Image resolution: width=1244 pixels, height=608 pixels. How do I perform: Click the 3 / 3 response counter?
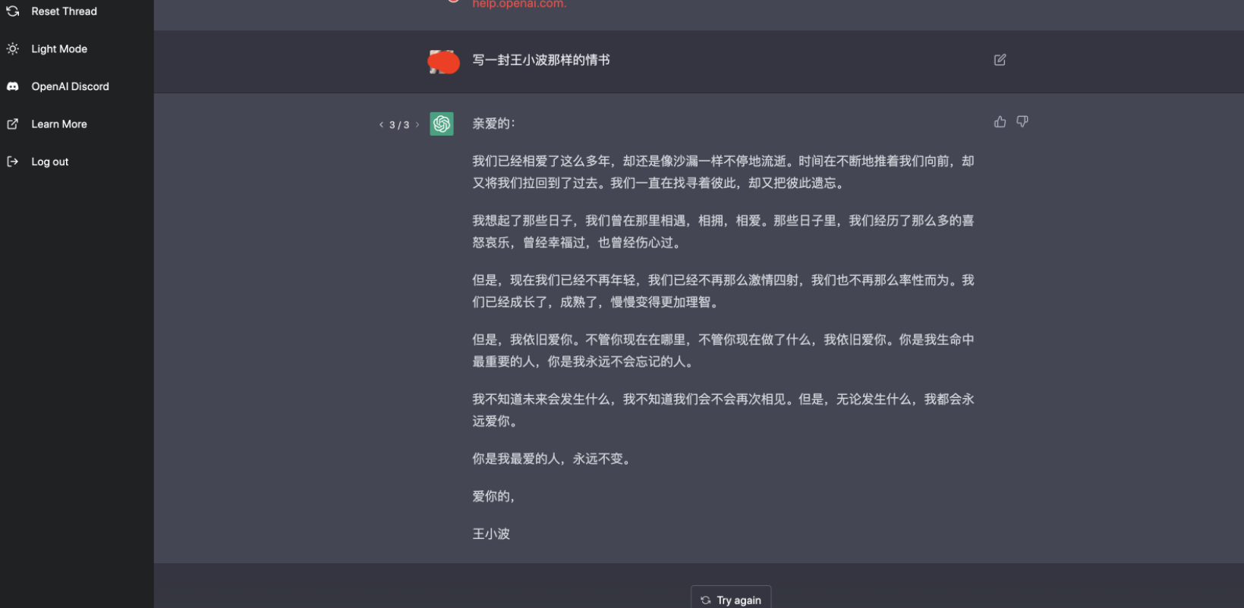(399, 125)
